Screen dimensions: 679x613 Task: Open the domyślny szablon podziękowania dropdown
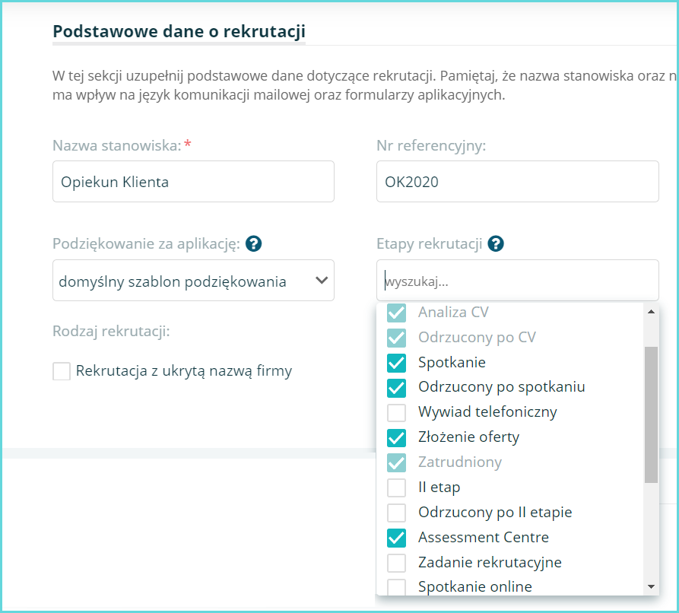(x=193, y=281)
